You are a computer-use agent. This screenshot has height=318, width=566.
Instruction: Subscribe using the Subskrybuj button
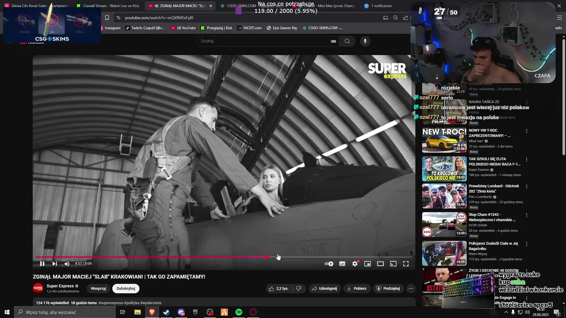(126, 288)
